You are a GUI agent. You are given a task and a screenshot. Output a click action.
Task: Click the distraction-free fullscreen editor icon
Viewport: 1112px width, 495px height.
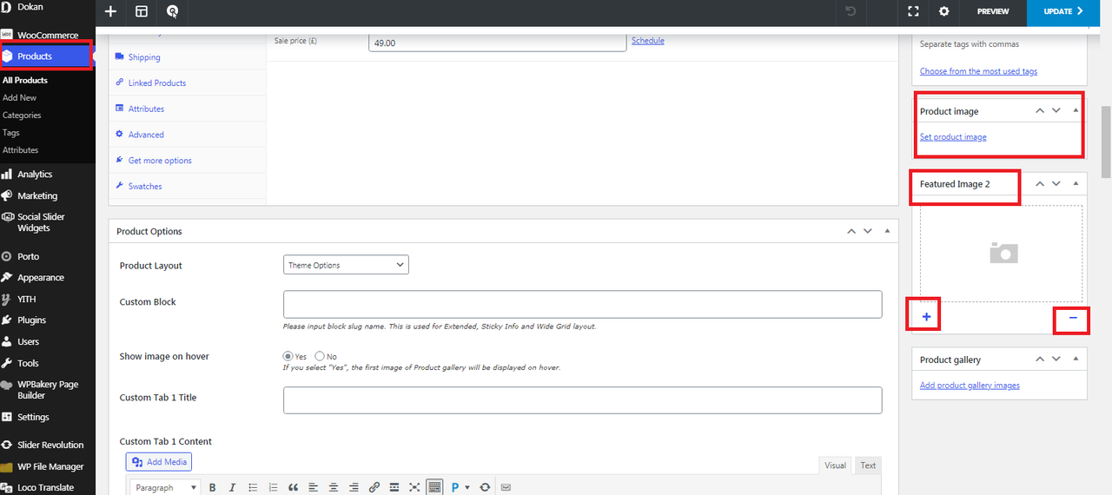point(414,487)
